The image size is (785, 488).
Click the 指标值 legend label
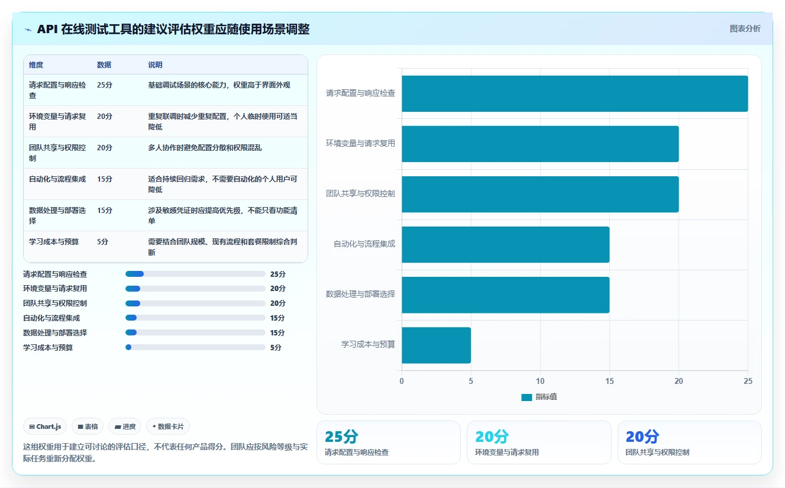point(546,397)
